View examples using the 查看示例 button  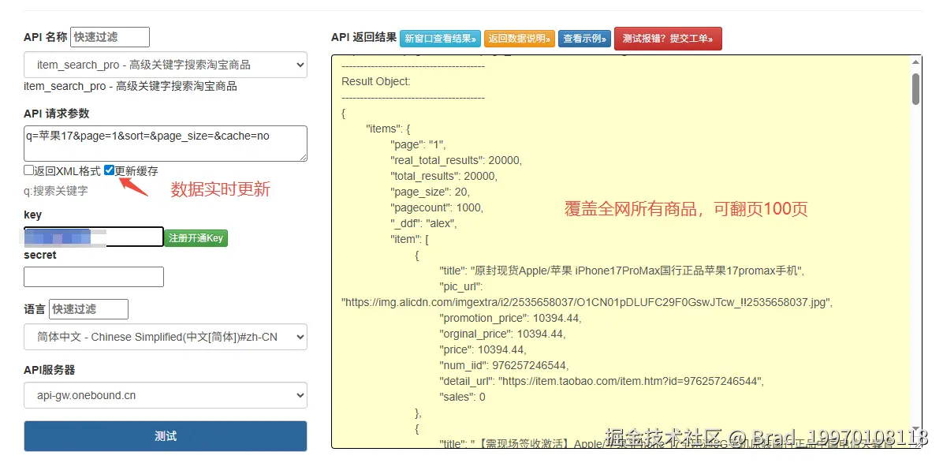583,37
